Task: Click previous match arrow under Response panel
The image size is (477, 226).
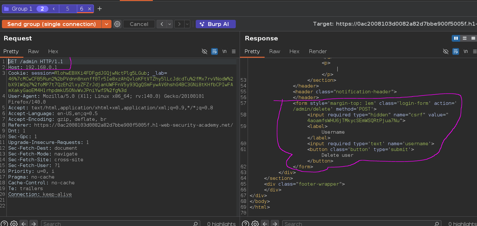Action: 265,224
